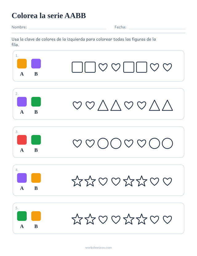Open the worksheetzoo.com footer link
Screen dimensions: 197x256
[98, 248]
